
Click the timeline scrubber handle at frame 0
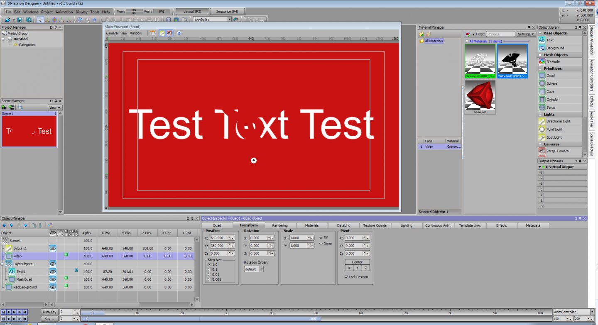pos(92,312)
